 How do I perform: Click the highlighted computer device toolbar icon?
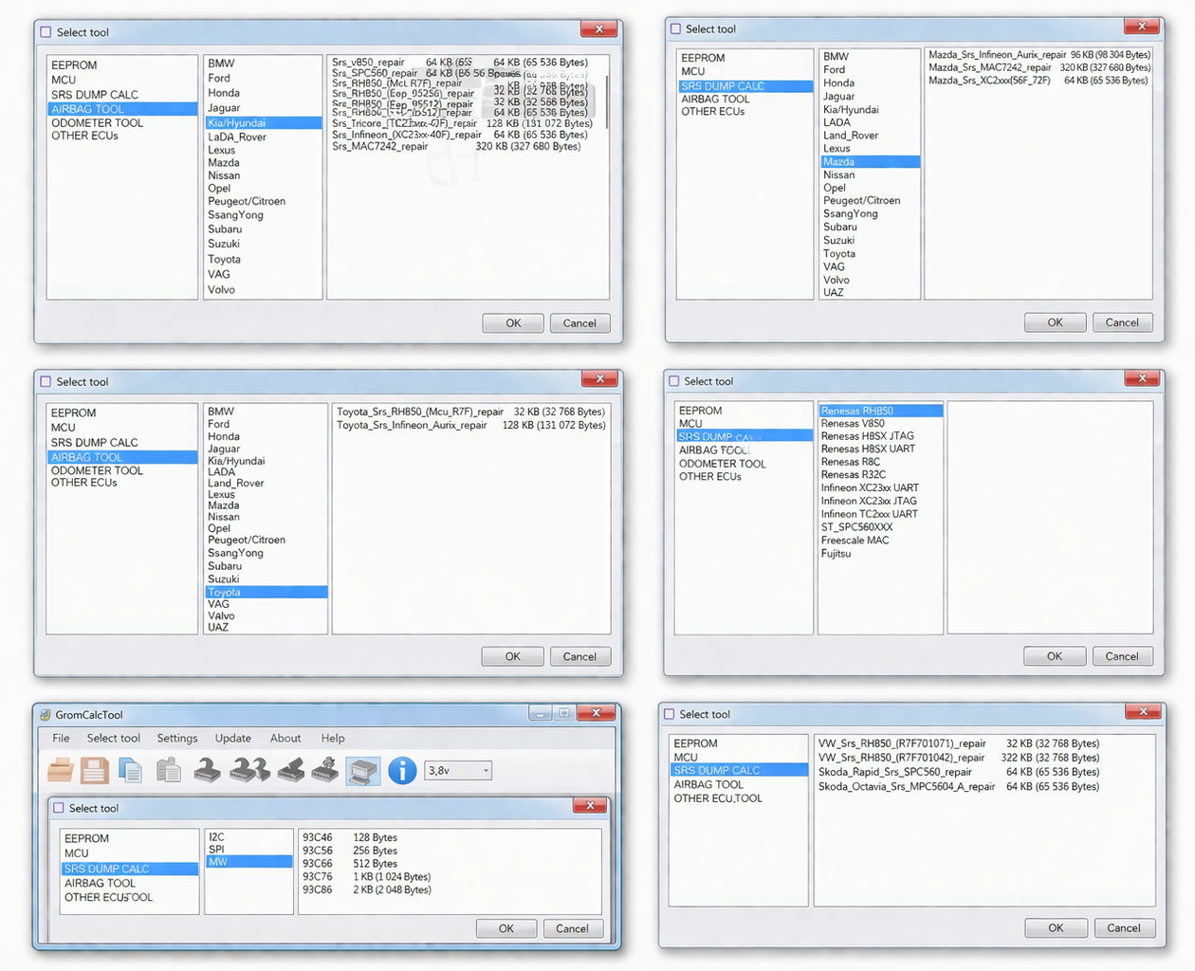tap(362, 770)
